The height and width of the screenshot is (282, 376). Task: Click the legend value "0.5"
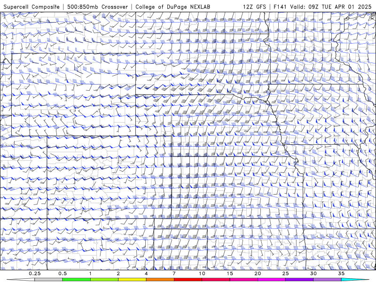pos(63,274)
